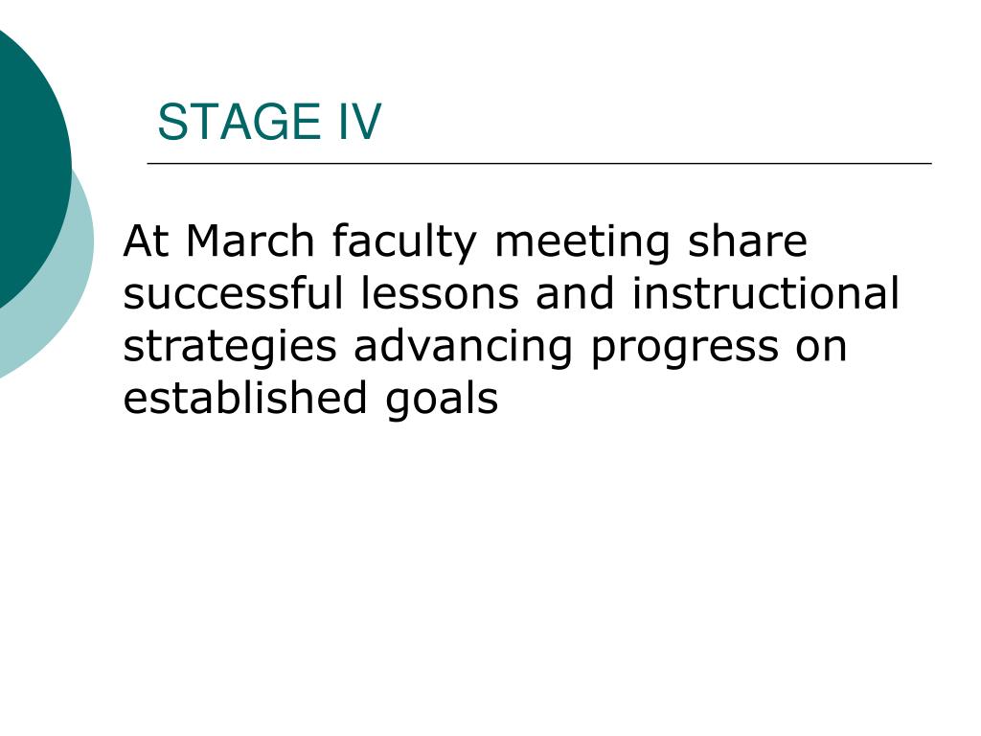Click the horizontal line under the title

click(539, 163)
